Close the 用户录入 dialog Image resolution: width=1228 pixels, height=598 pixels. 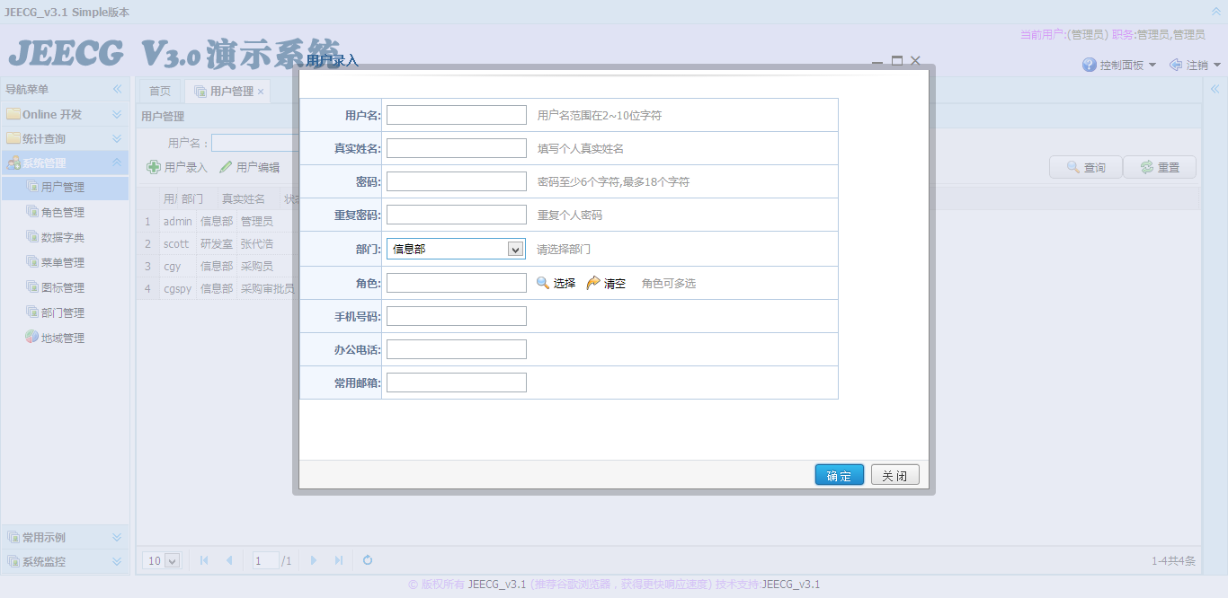915,60
